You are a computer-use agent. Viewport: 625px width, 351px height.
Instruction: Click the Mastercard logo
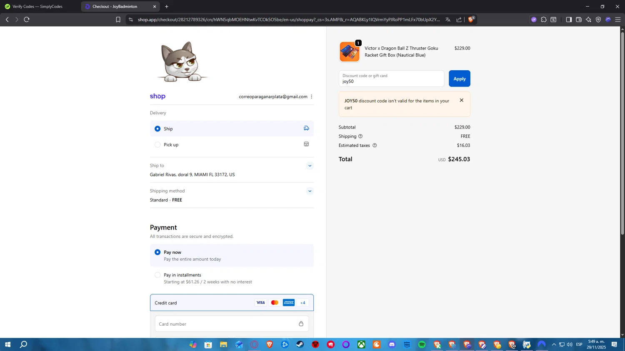275,303
